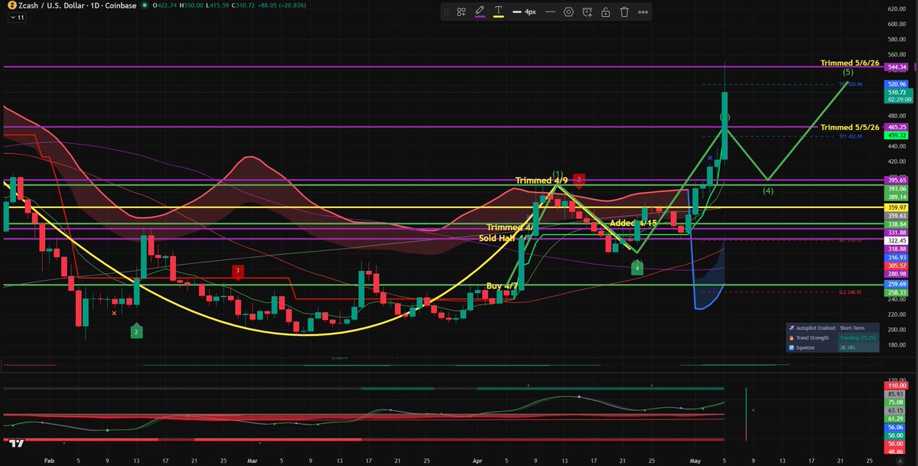
Task: Toggle the lock on the drawing
Action: tap(606, 11)
